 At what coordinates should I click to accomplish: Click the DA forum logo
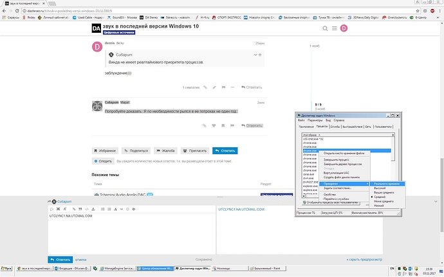click(x=97, y=28)
